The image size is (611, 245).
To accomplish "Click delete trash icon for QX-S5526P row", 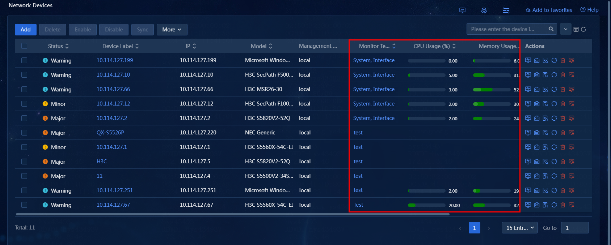I will click(x=563, y=133).
